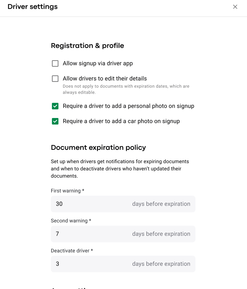247x289 pixels.
Task: Click the "add a car photo on signup" label
Action: tap(121, 121)
